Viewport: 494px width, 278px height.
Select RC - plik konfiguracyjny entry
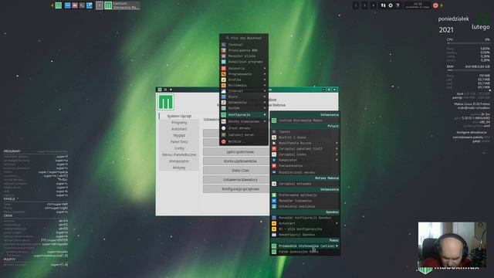pyautogui.click(x=305, y=229)
